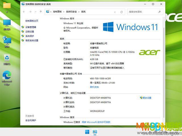This screenshot has height=136, width=182.
Task: Select folder A on the desktop
Action: pyautogui.click(x=7, y=7)
